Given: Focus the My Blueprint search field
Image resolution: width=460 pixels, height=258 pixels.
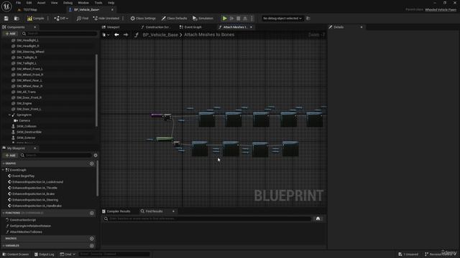Looking at the screenshot, I should tap(56, 156).
